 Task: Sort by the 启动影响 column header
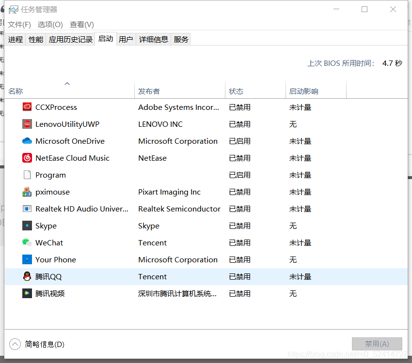316,90
